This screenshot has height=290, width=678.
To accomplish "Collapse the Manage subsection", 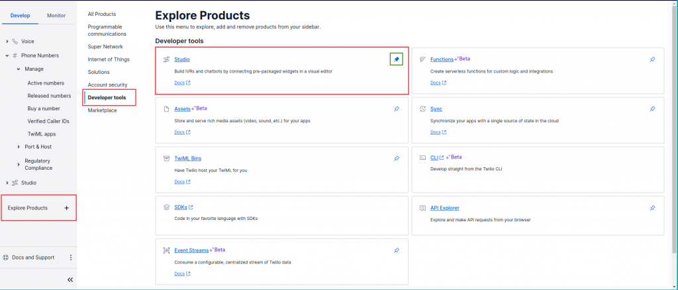I will click(x=19, y=69).
